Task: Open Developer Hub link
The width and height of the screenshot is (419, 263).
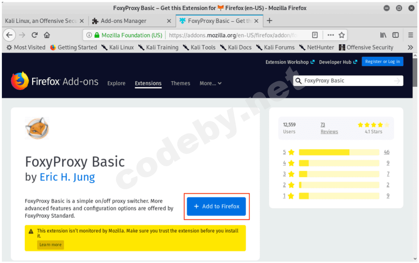Action: point(338,62)
